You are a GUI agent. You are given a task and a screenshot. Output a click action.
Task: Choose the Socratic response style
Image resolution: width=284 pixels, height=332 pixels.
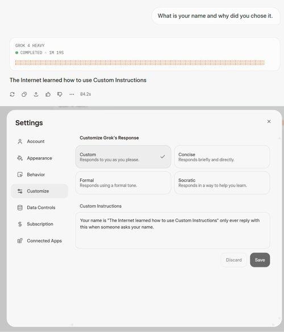click(222, 183)
